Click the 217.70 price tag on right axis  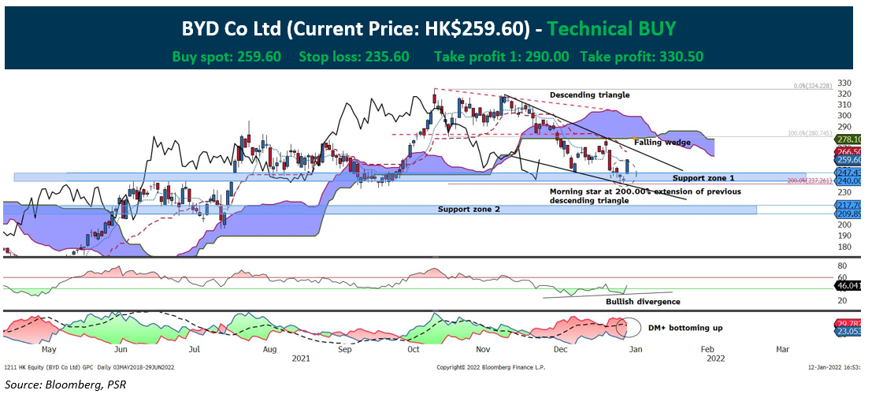coord(849,206)
